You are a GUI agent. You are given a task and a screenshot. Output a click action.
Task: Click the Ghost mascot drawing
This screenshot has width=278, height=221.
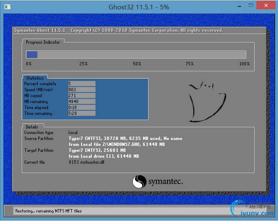pos(208,101)
